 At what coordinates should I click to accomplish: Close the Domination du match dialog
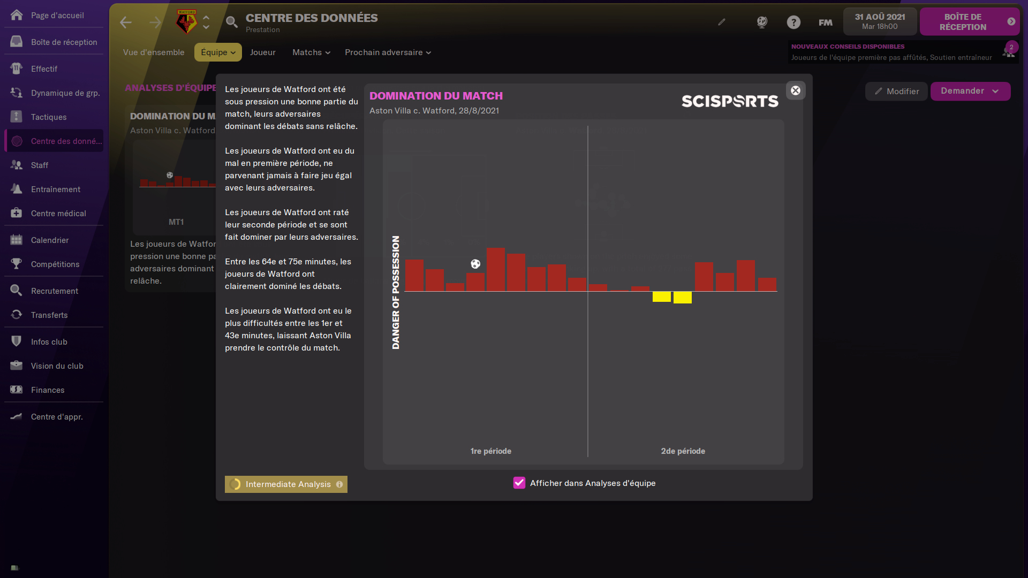[796, 90]
